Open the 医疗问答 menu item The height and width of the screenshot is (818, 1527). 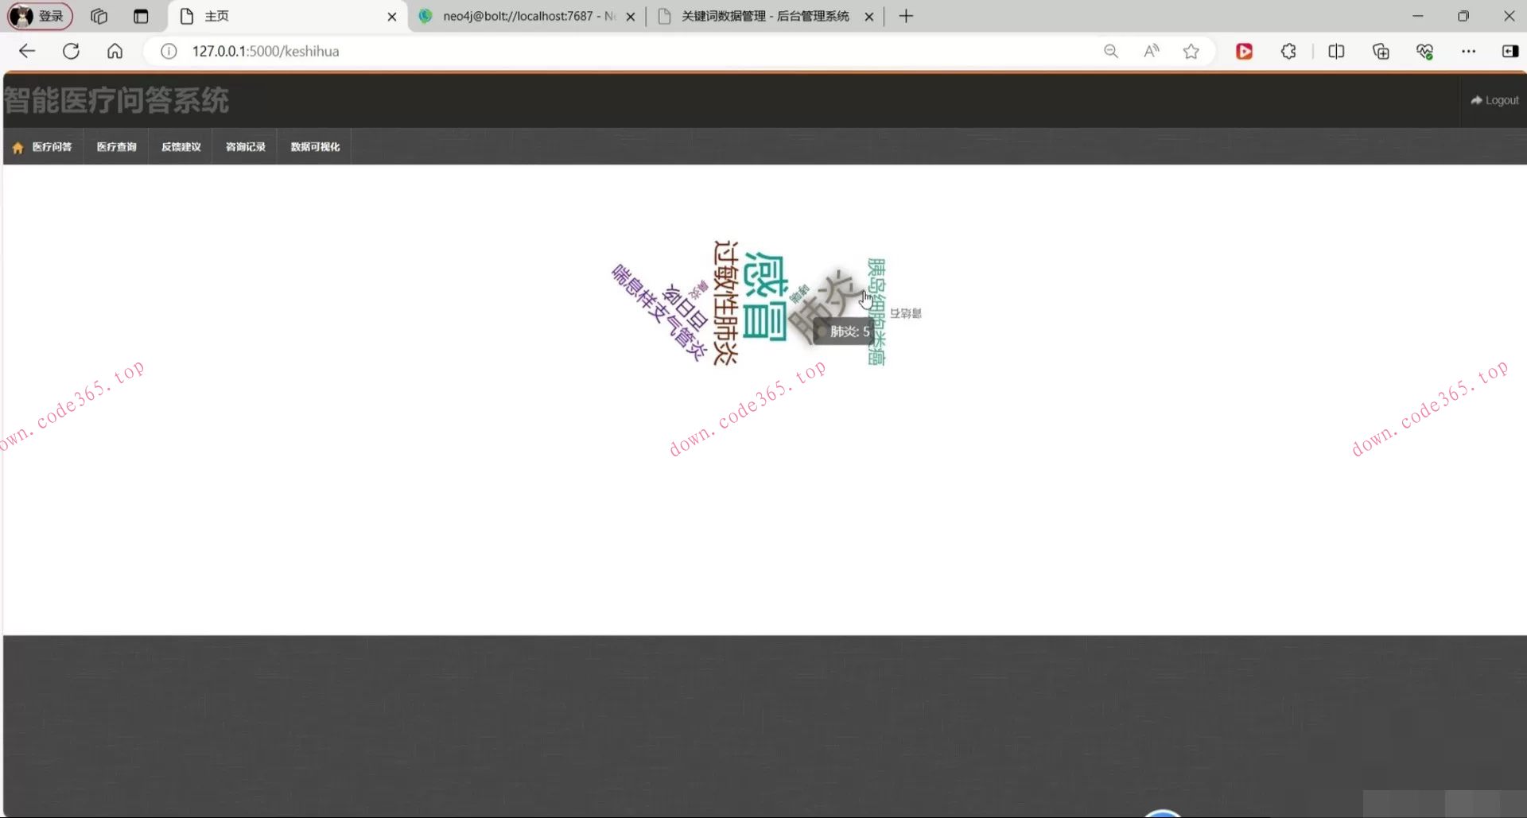pyautogui.click(x=44, y=146)
